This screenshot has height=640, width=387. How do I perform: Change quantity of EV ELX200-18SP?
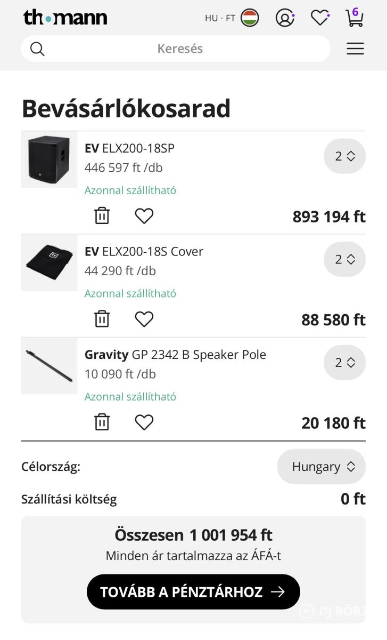(344, 156)
